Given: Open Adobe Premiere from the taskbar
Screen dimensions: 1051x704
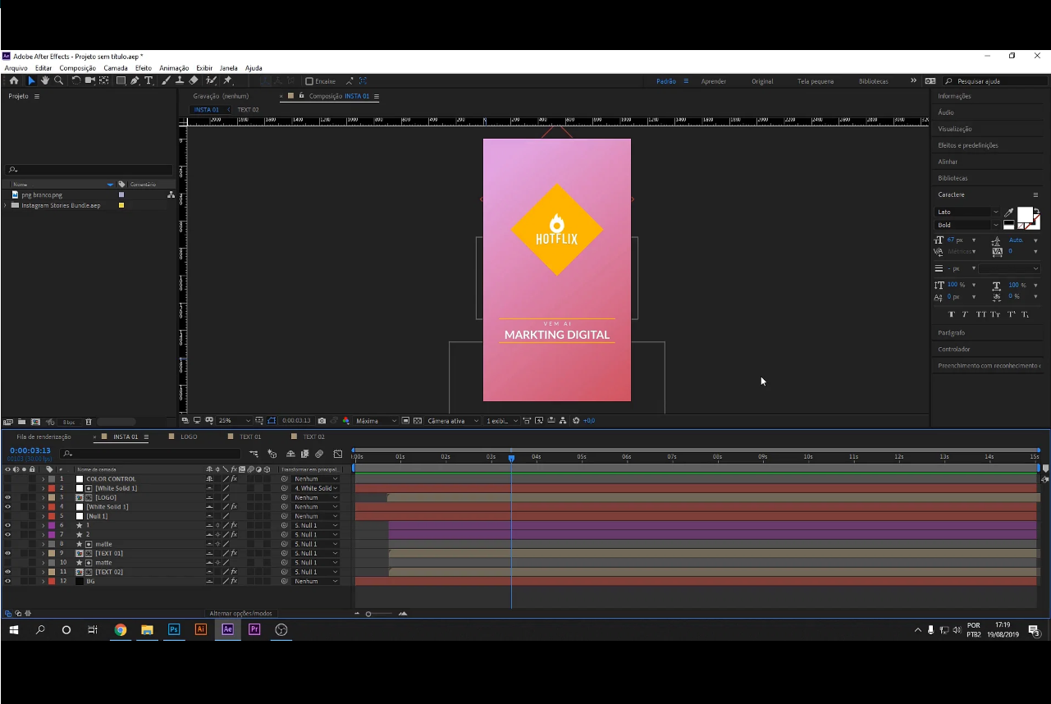Looking at the screenshot, I should (254, 630).
